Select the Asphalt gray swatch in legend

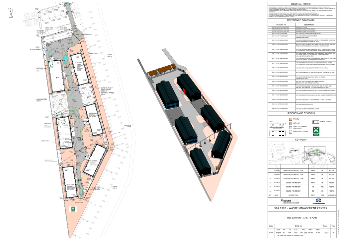pyautogui.click(x=291, y=123)
